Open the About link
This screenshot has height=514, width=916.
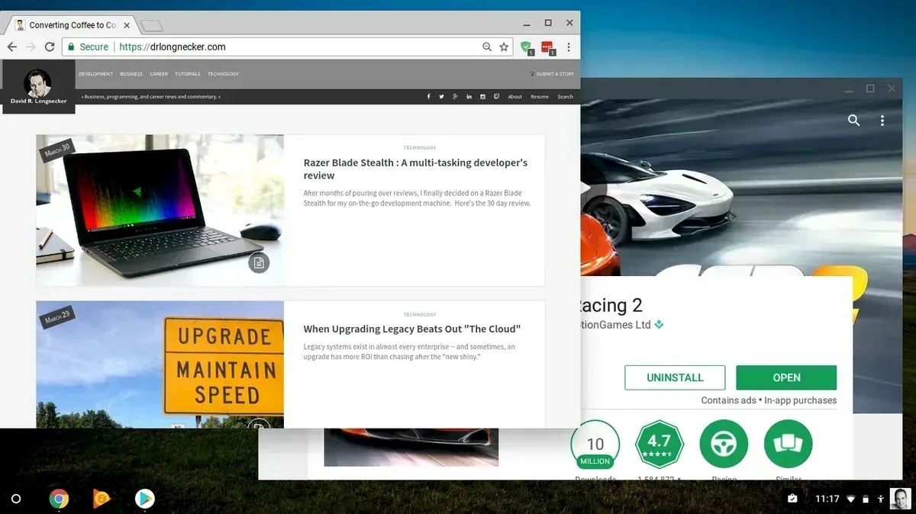point(515,97)
